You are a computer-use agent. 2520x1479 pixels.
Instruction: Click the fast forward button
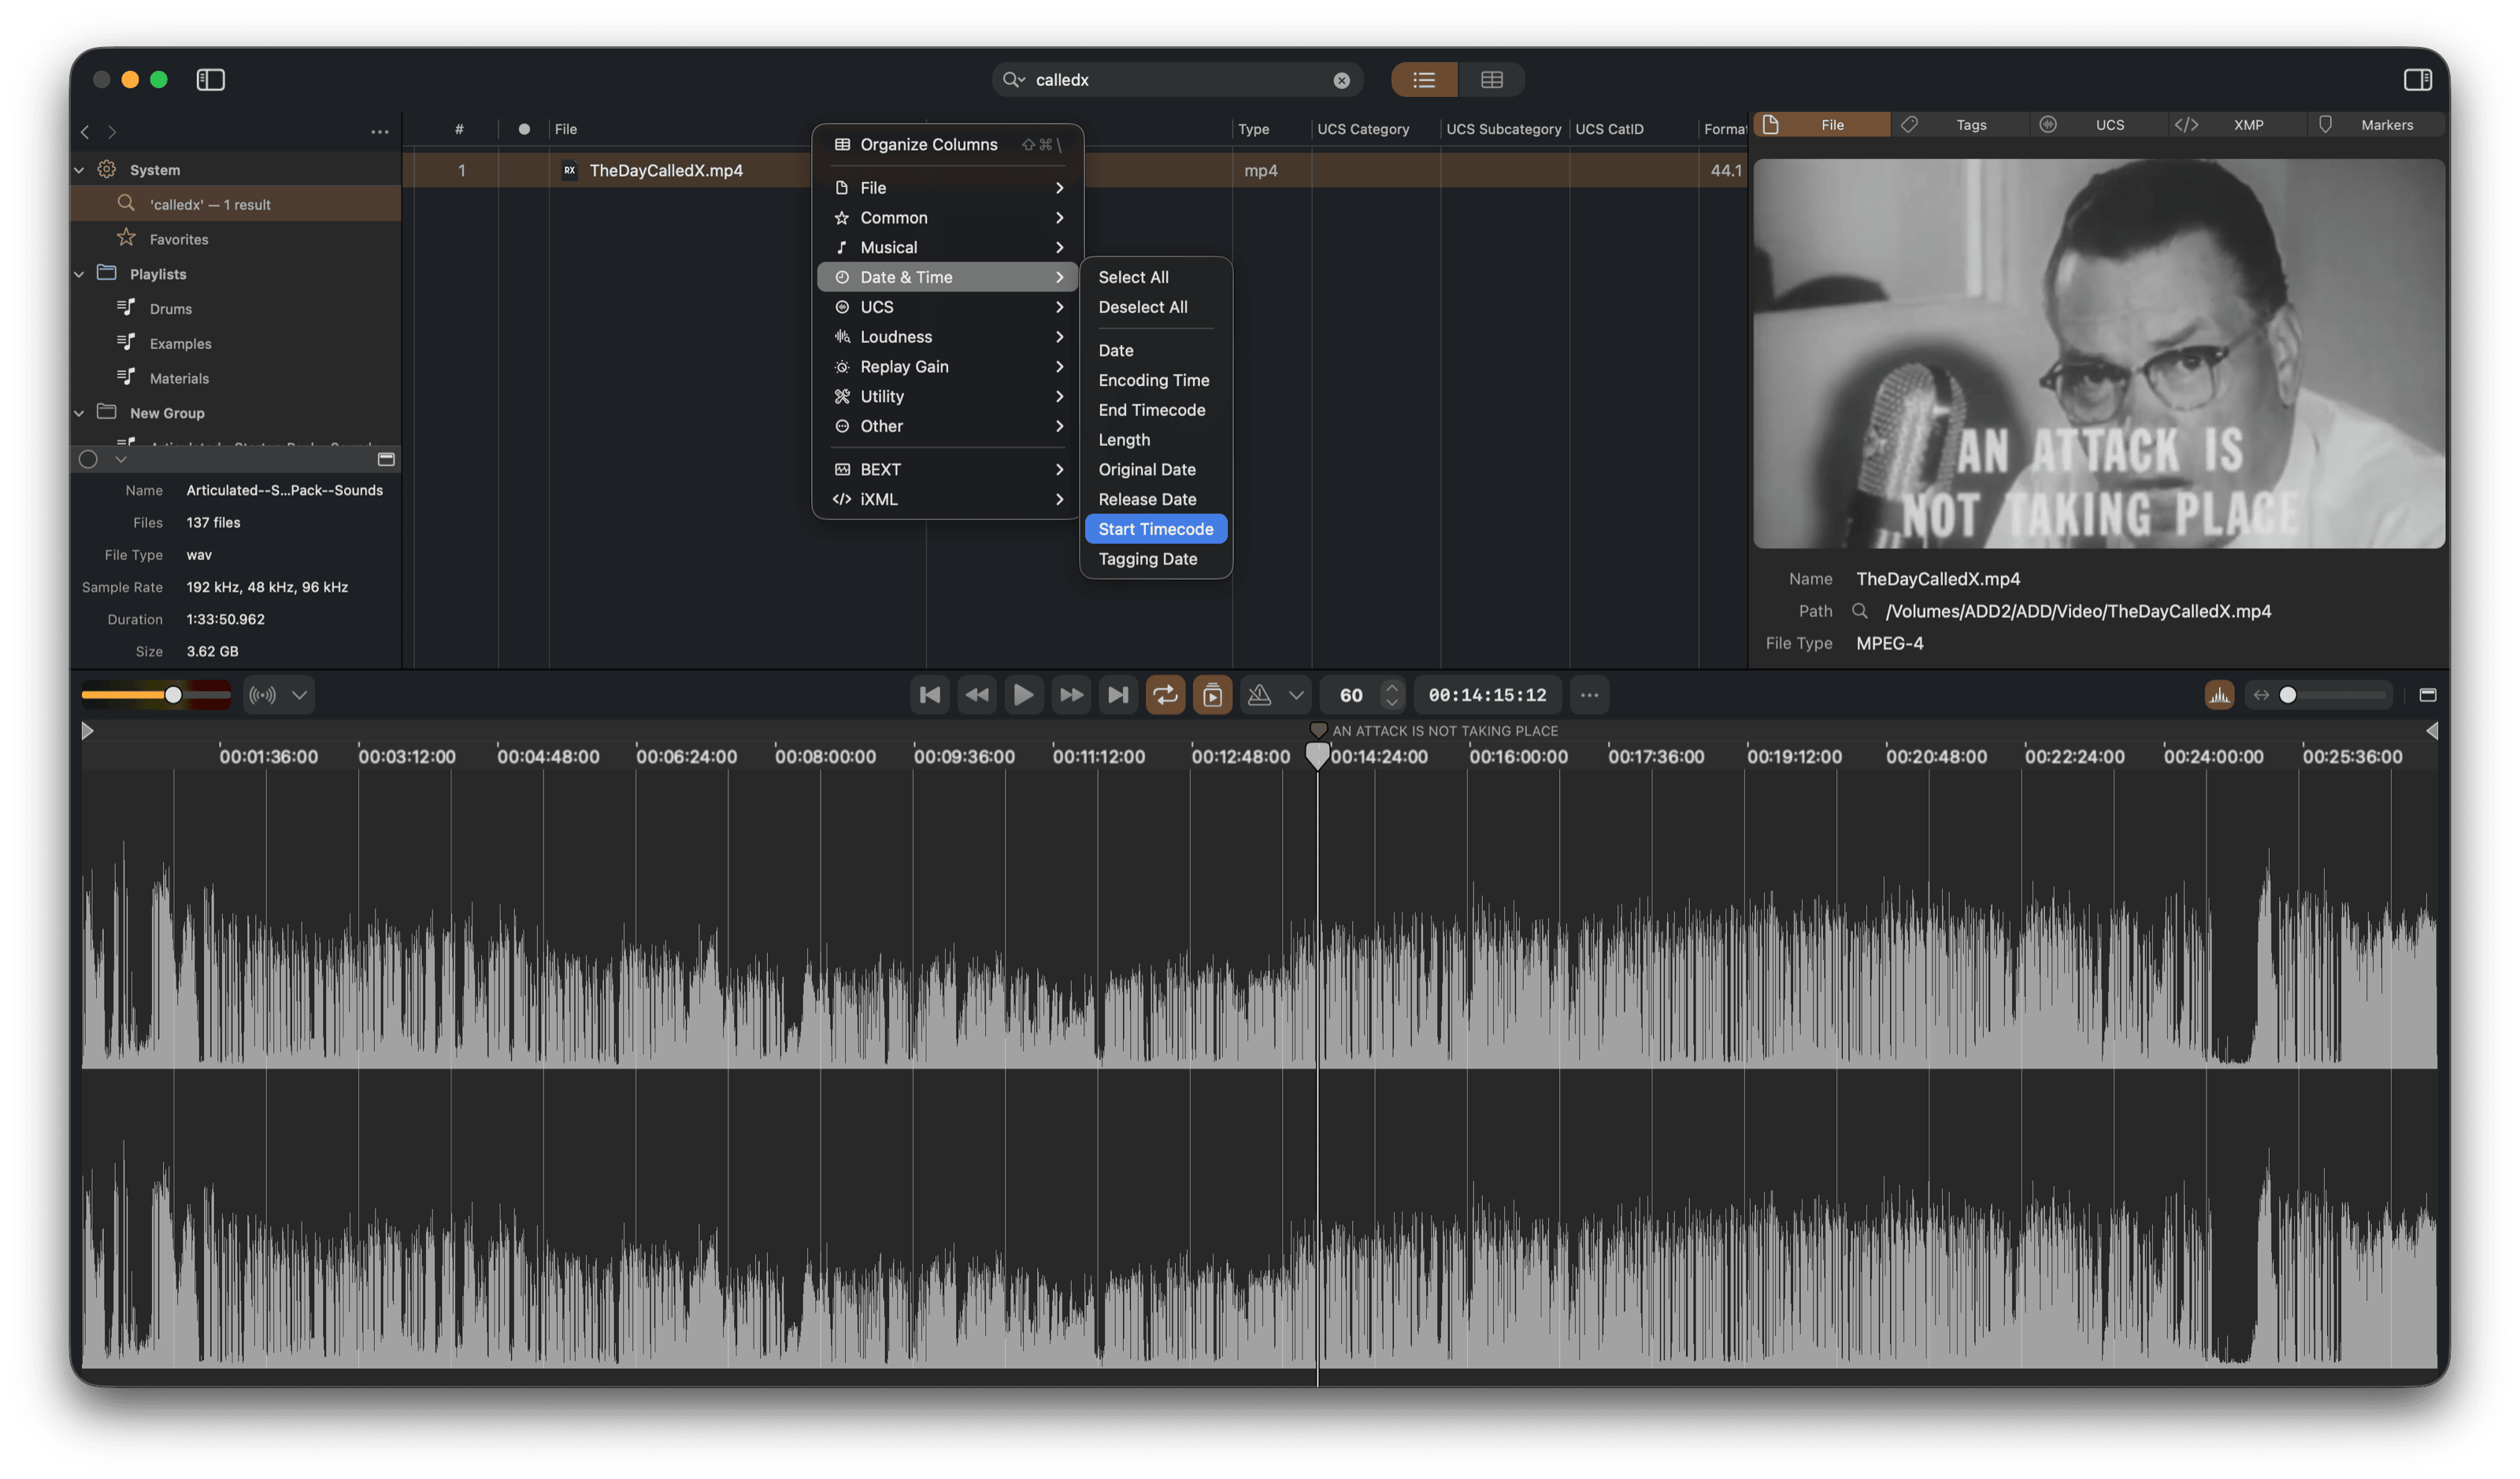click(x=1071, y=696)
